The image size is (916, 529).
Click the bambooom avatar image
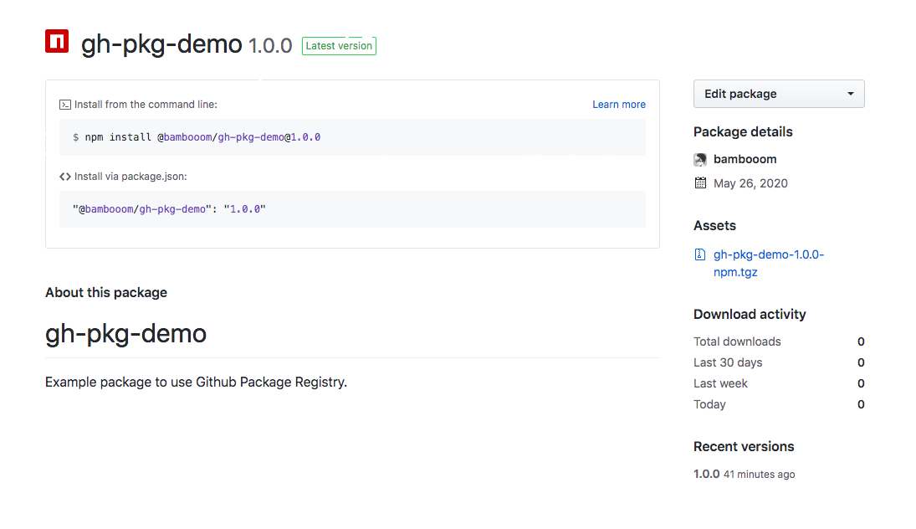pos(700,160)
